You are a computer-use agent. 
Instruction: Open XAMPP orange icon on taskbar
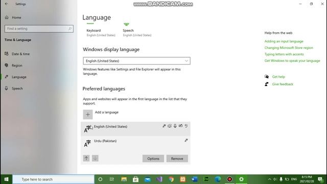coord(183,179)
